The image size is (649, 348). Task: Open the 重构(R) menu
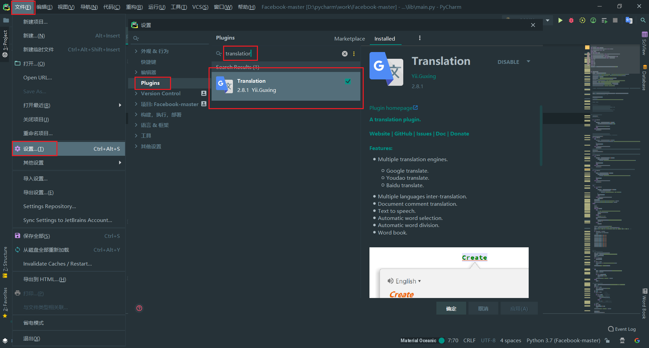(134, 7)
